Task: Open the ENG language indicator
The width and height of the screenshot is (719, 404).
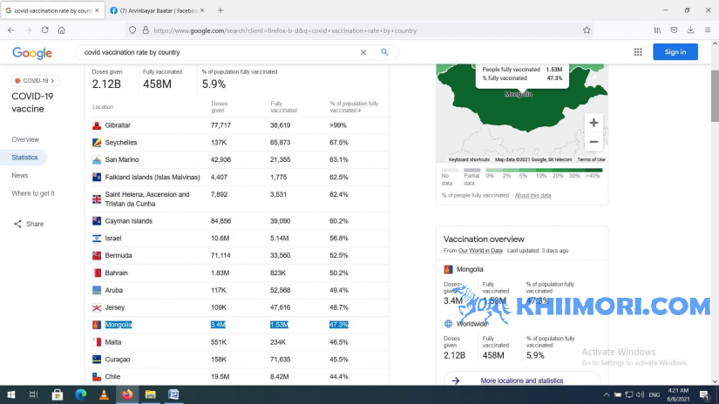Action: click(655, 394)
